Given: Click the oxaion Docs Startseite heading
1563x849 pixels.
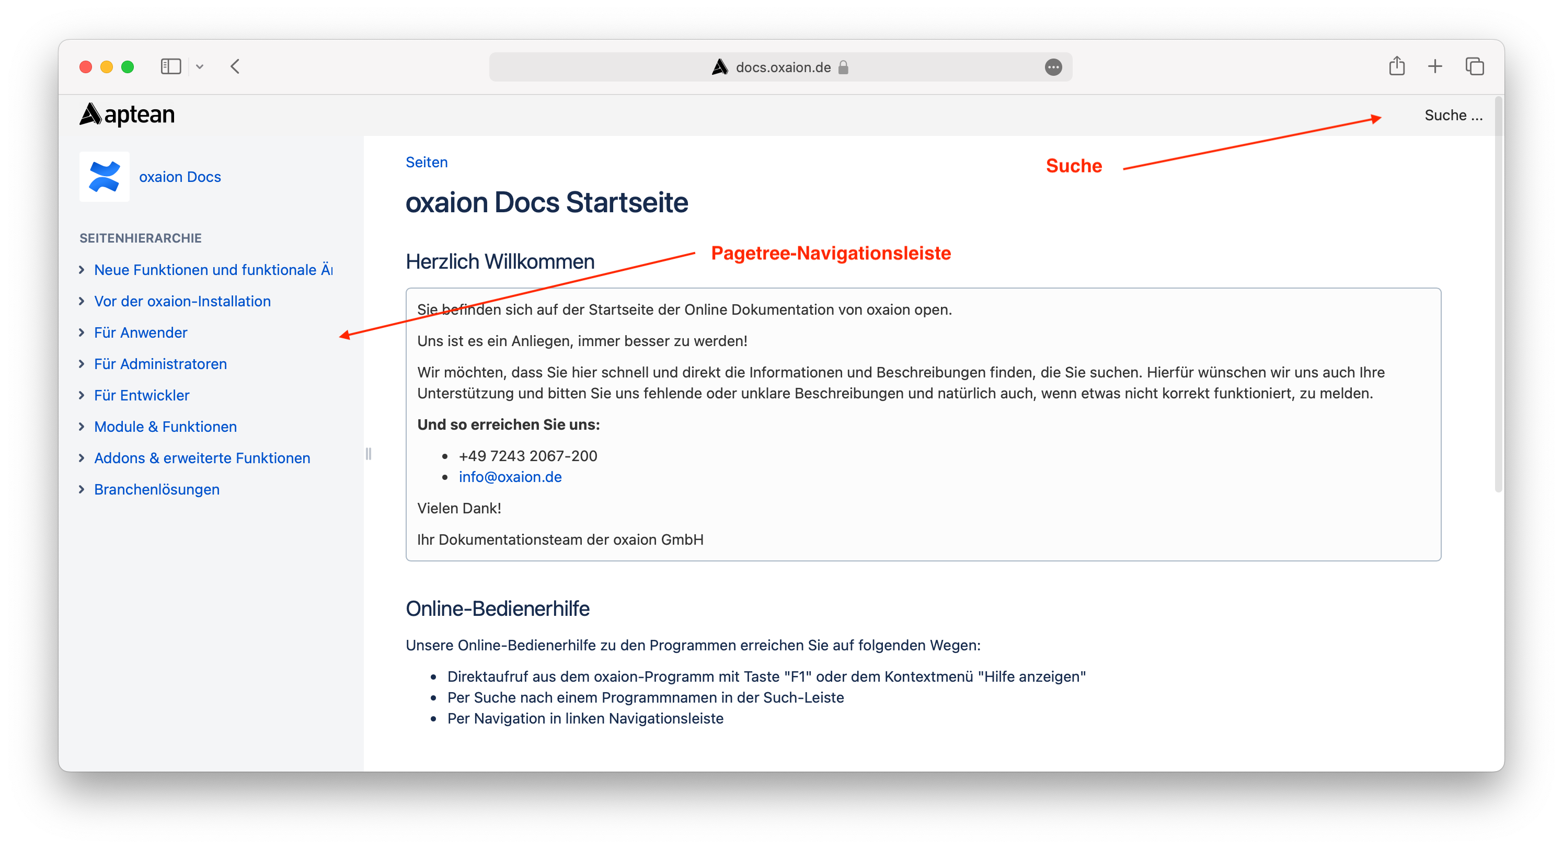Looking at the screenshot, I should 546,203.
